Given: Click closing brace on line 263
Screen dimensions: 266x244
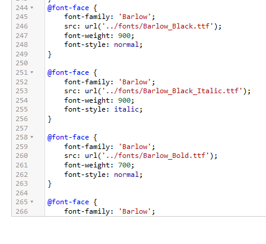Looking at the screenshot, I should pos(49,183).
